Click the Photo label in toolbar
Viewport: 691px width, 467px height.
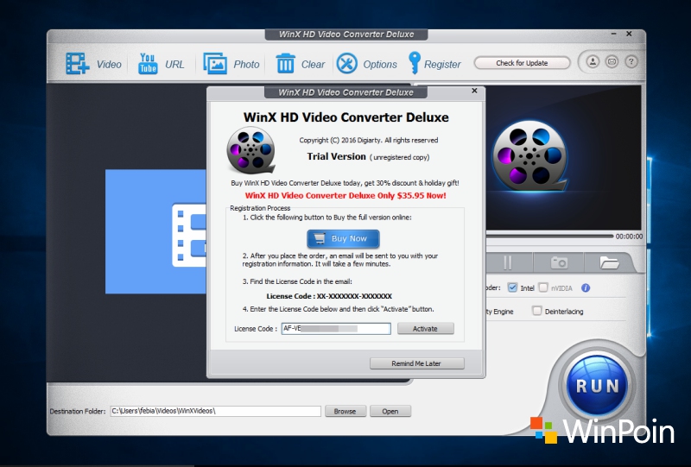coord(246,65)
